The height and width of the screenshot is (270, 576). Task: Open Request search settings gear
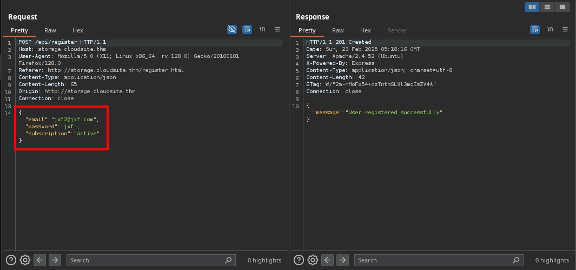(25, 260)
